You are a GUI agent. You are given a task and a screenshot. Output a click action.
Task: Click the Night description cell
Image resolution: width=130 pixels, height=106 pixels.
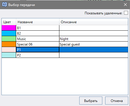(x=94, y=39)
